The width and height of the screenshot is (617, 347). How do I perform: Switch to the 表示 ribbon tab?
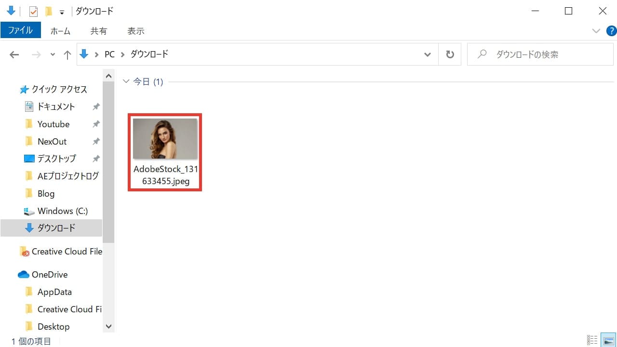coord(135,31)
